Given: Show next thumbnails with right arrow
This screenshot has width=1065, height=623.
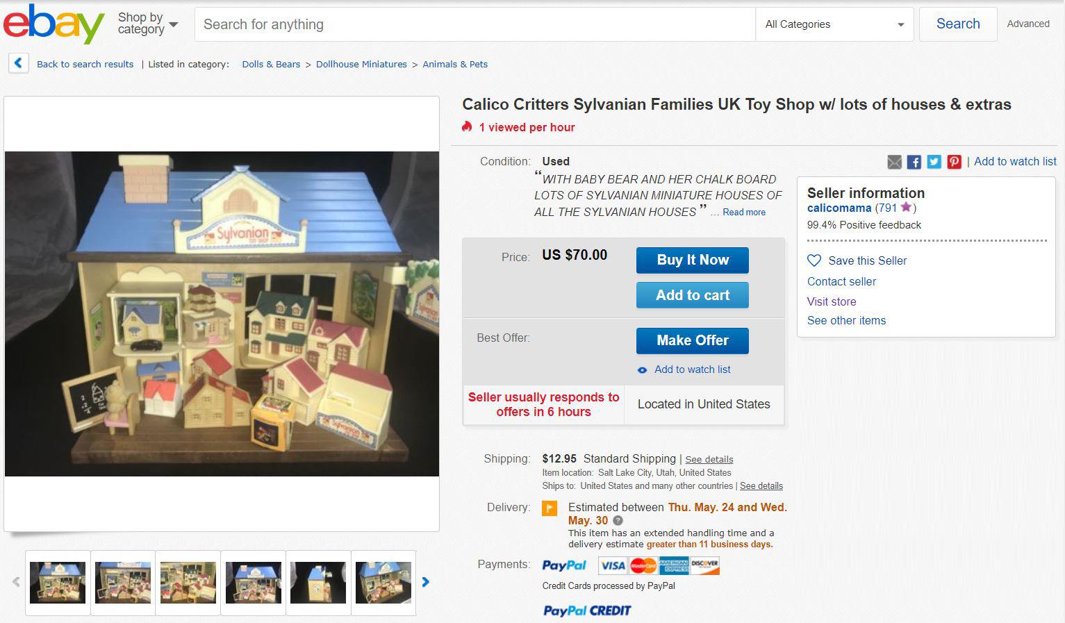Looking at the screenshot, I should [x=426, y=582].
